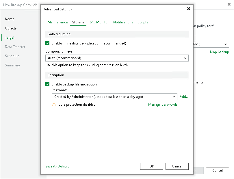Open the Manage passwords link

pos(163,105)
